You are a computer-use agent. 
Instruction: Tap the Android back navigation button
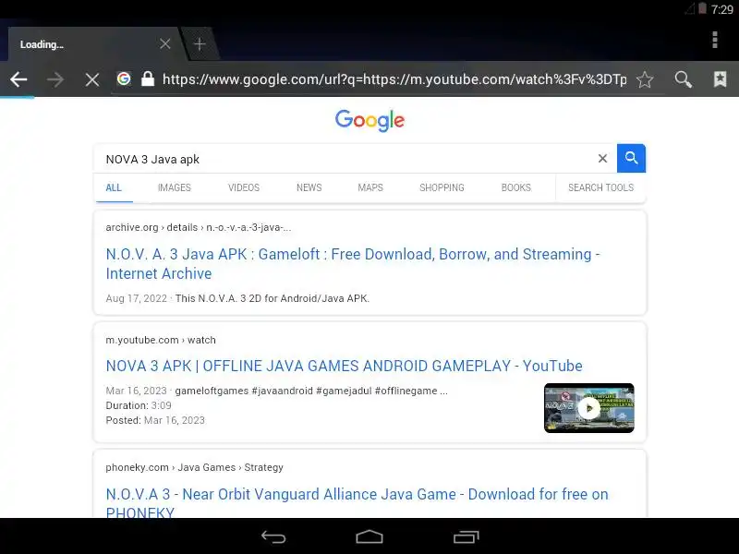(273, 536)
